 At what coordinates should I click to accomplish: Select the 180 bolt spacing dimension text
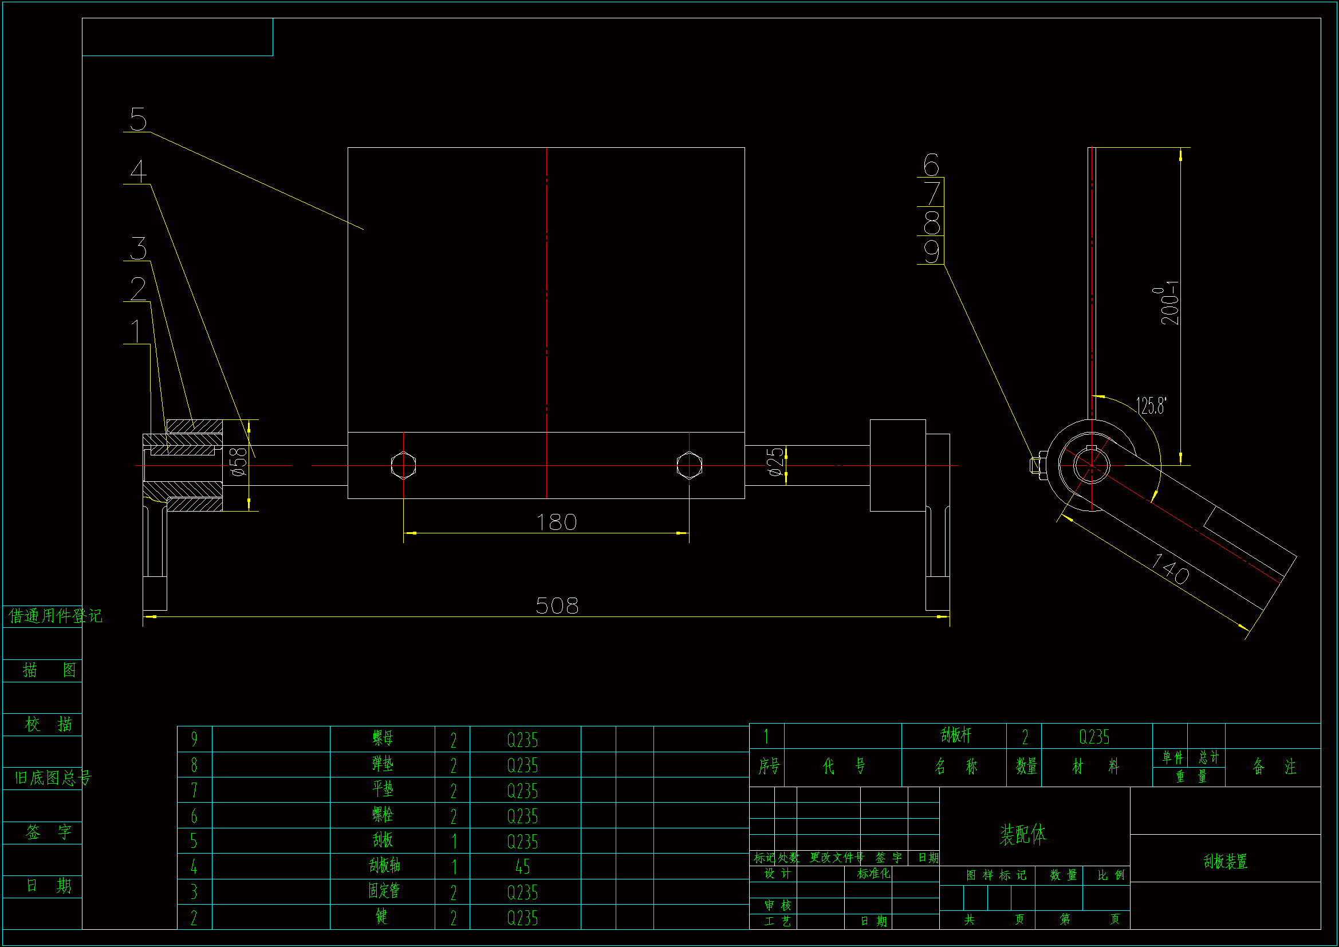556,522
